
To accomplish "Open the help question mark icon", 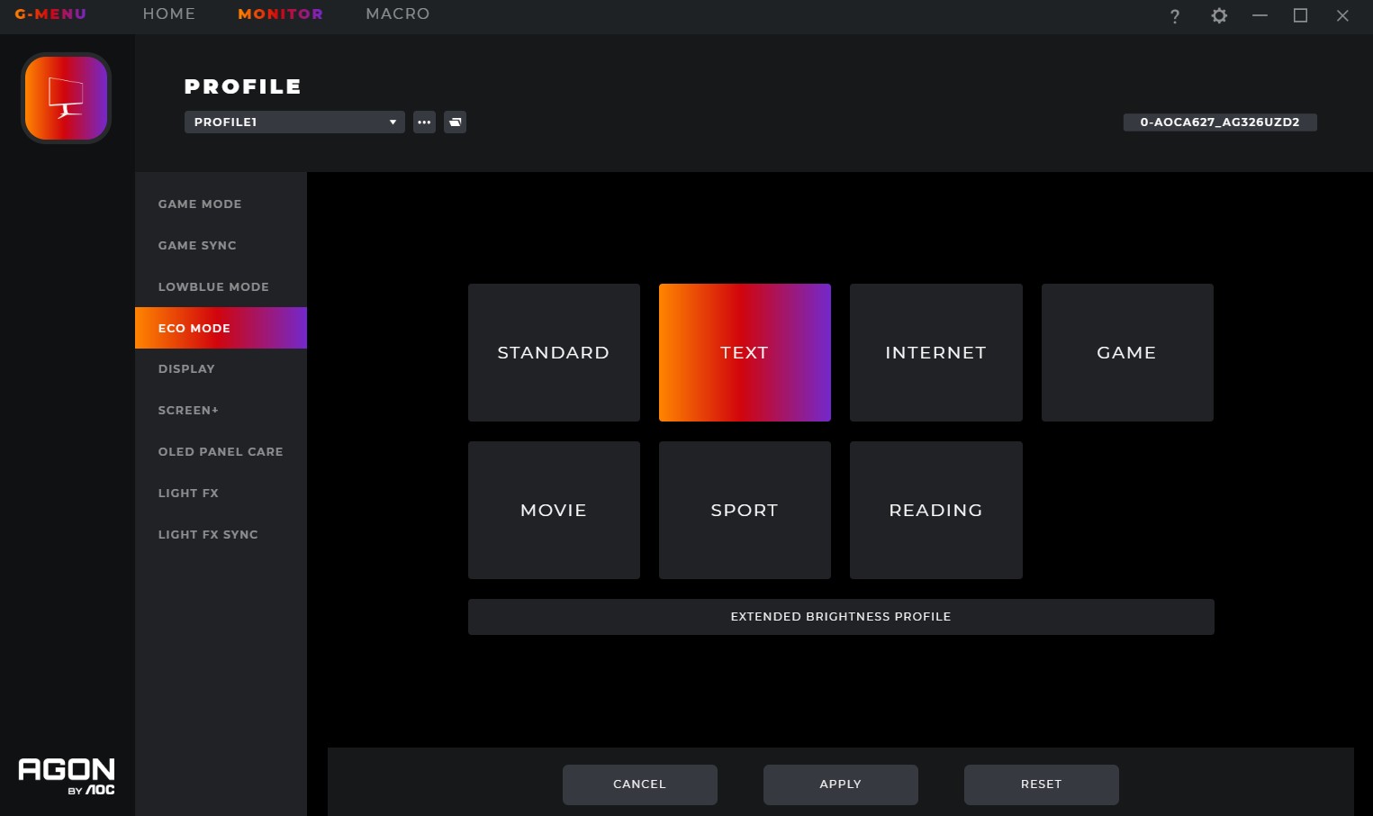I will [x=1175, y=16].
